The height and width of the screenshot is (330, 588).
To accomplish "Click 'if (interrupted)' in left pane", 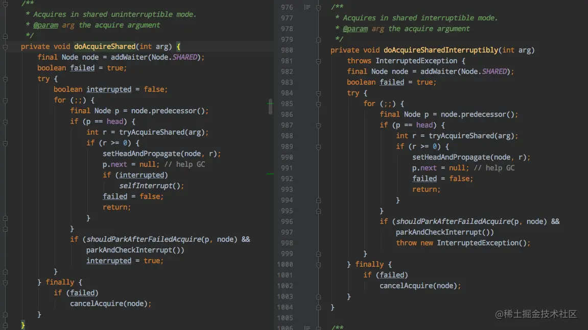I will pyautogui.click(x=135, y=175).
